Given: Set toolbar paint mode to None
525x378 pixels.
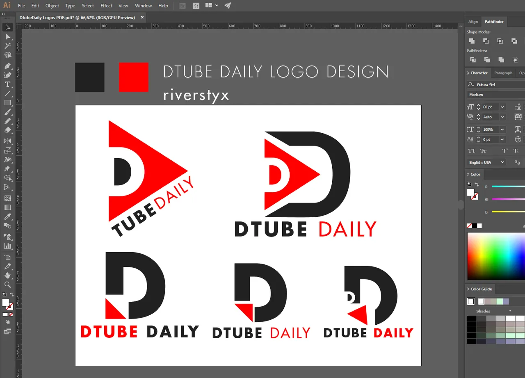Looking at the screenshot, I should pos(11,314).
